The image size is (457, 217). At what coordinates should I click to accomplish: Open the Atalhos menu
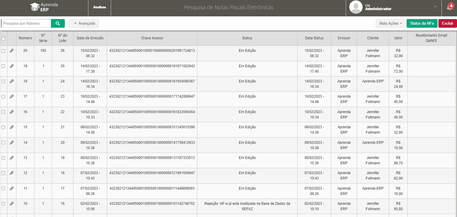[x=99, y=7]
